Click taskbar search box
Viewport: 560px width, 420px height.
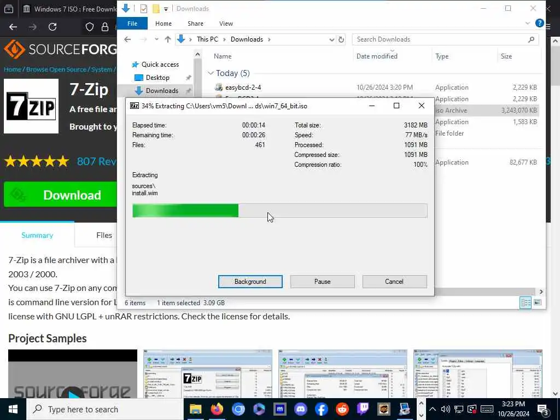tap(104, 409)
